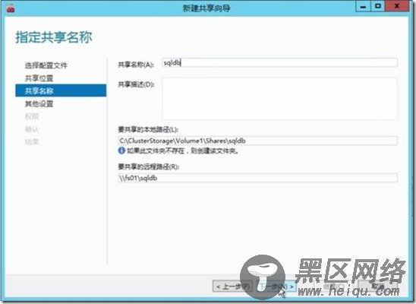Maximize the 新建共享向导 window
The image size is (416, 304).
(x=378, y=6)
